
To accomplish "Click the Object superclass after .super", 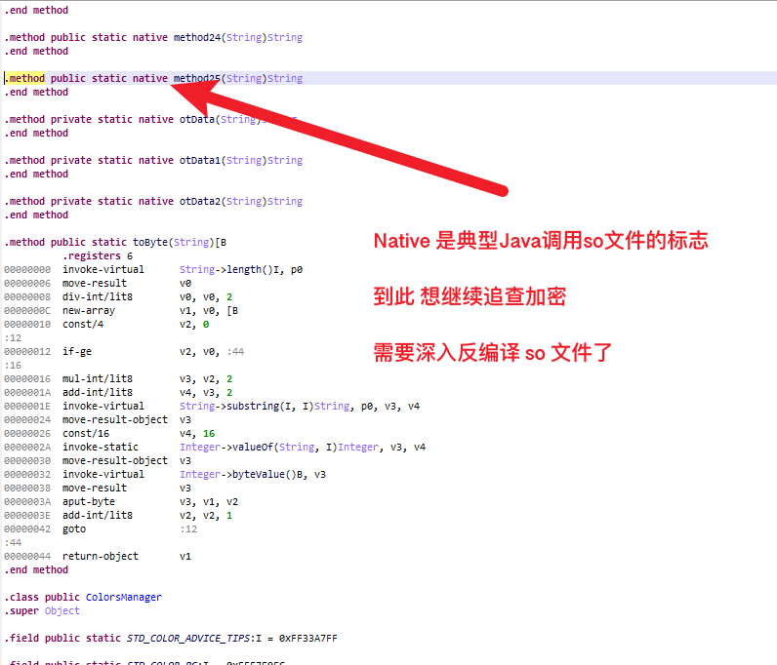I will (x=62, y=610).
